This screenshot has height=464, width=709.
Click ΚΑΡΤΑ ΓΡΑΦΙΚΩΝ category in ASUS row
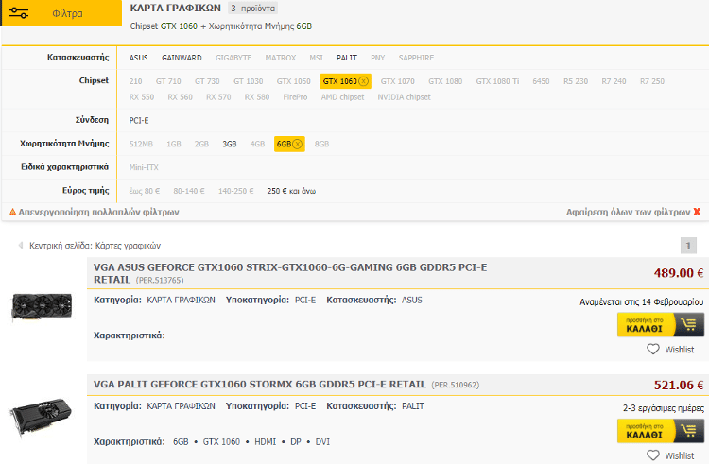point(181,300)
